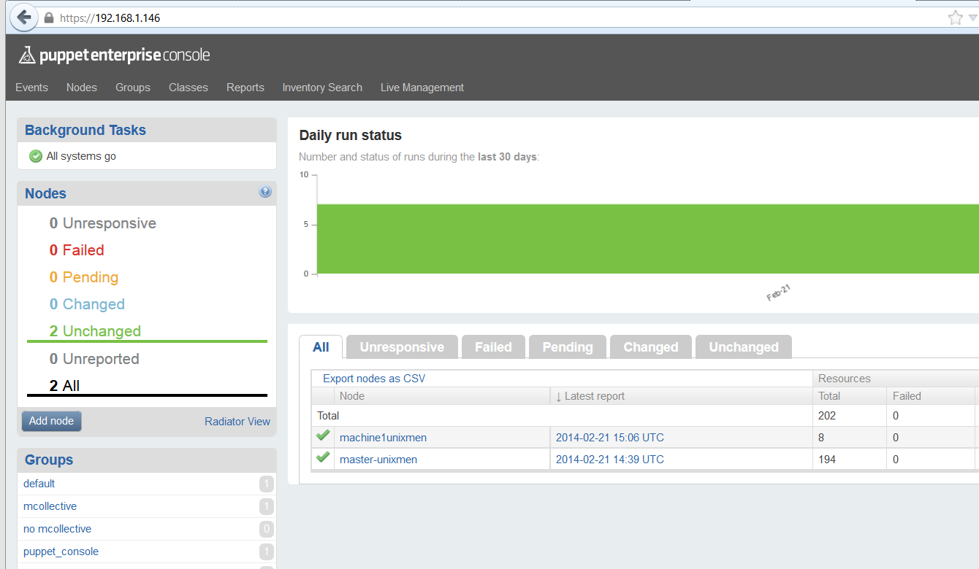Click the 194 total for master-unixmen
979x569 pixels.
[x=827, y=460]
